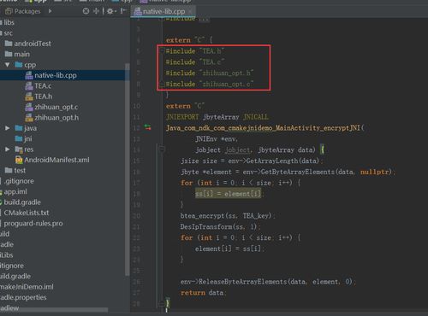The image size is (428, 316).
Task: Click the collapse all icon in project toolbar
Action: [x=96, y=11]
